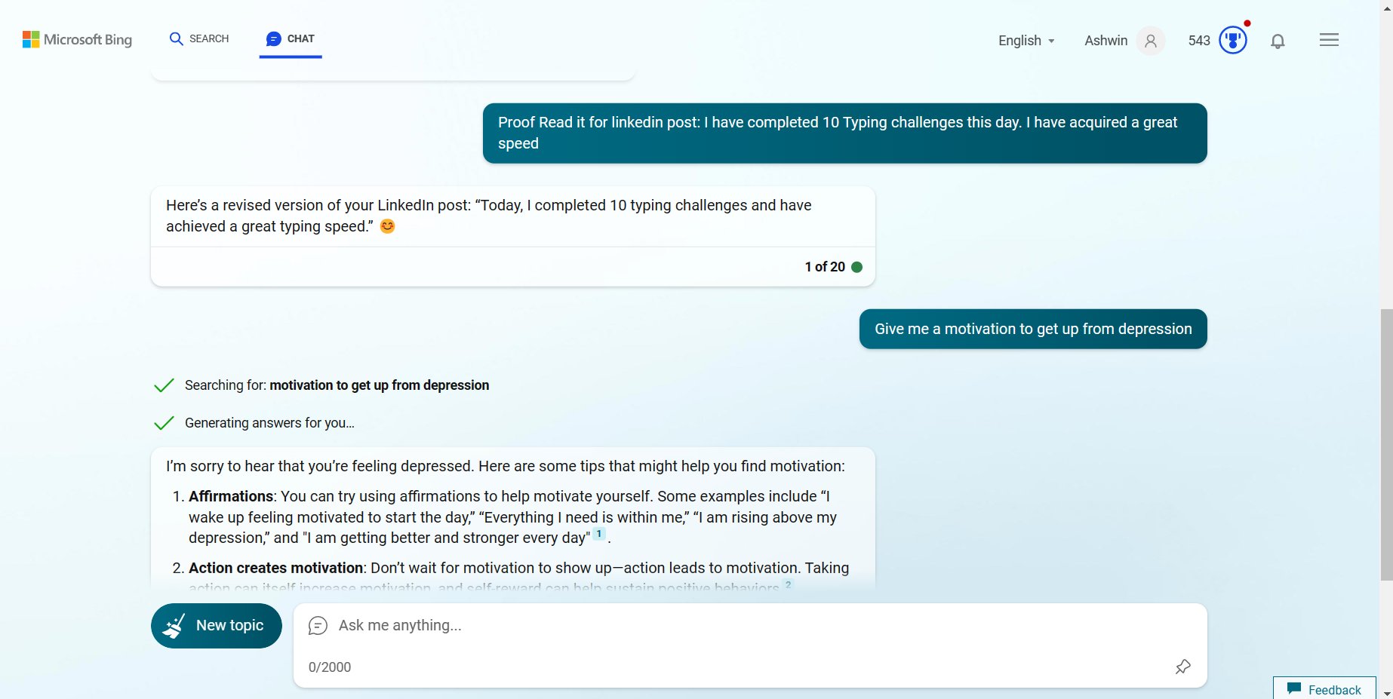Image resolution: width=1393 pixels, height=699 pixels.
Task: Click the Microsoft Bing logo
Action: point(76,39)
